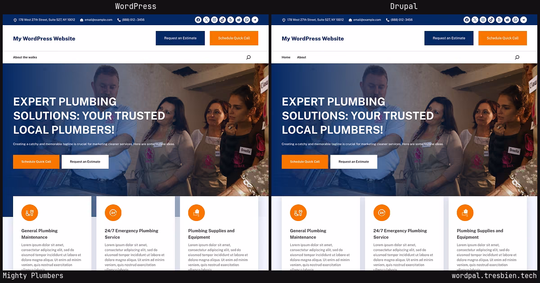Click the street address in Drupal top bar
The image size is (540, 283).
315,20
